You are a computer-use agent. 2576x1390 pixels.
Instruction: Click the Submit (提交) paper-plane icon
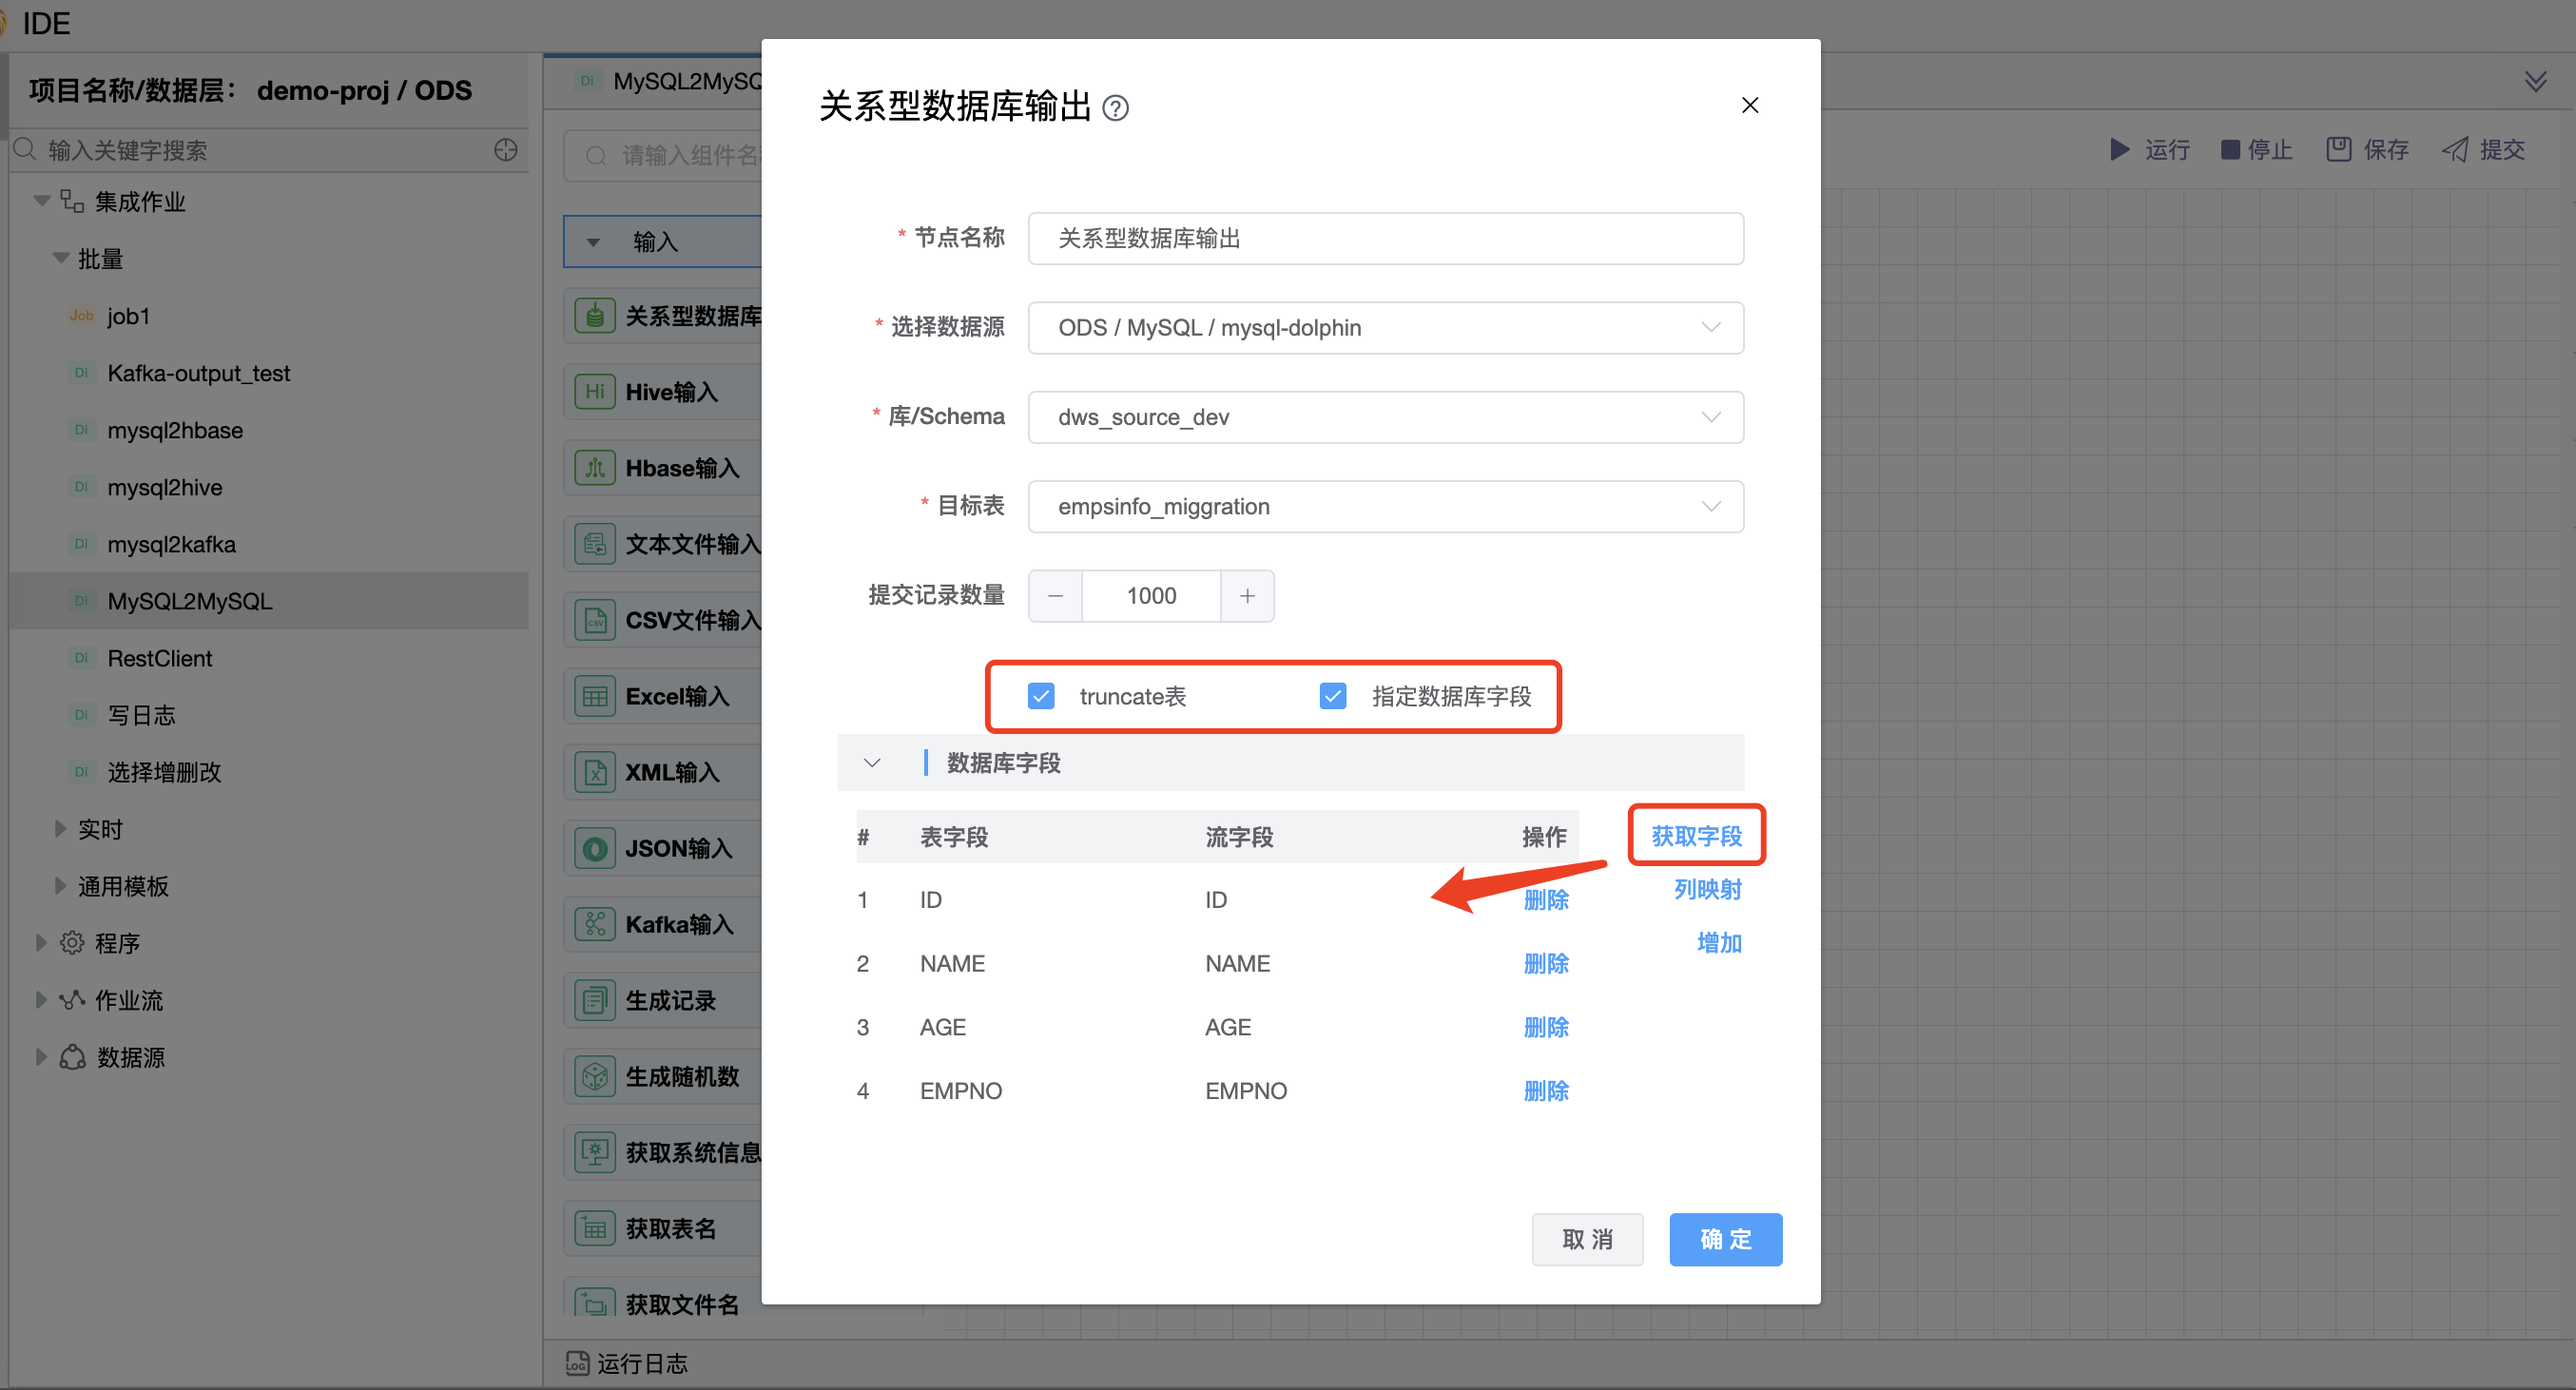click(2455, 150)
